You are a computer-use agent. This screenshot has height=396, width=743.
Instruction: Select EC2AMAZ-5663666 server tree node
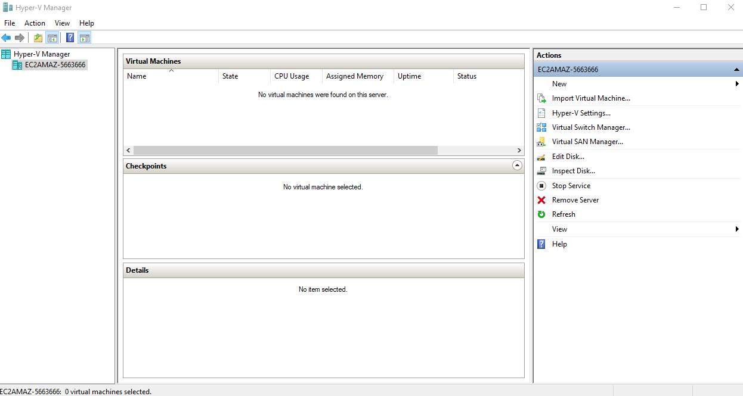pos(55,65)
